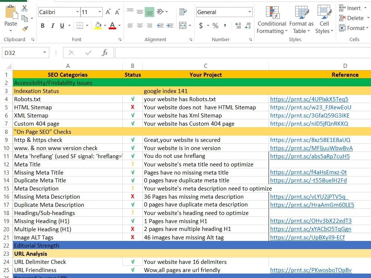Open the General number format dropdown
The width and height of the screenshot is (371, 278).
[x=249, y=12]
